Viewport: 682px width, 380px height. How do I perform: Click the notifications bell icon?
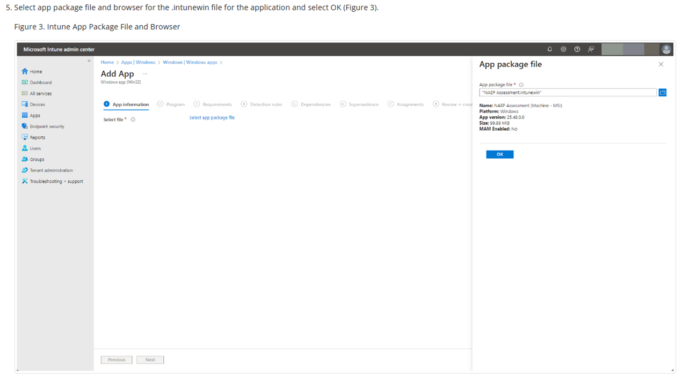[549, 49]
